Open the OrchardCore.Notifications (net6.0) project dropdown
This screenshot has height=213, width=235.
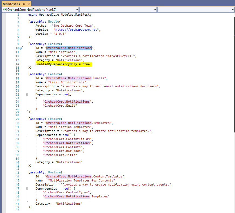click(x=40, y=10)
